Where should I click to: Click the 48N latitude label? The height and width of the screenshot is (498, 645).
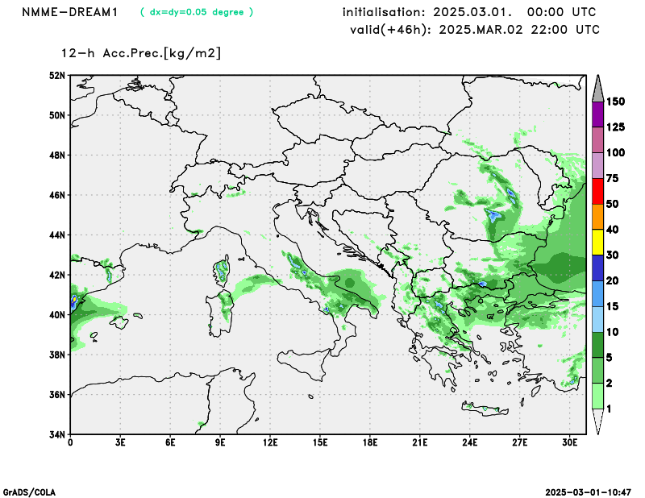point(57,155)
